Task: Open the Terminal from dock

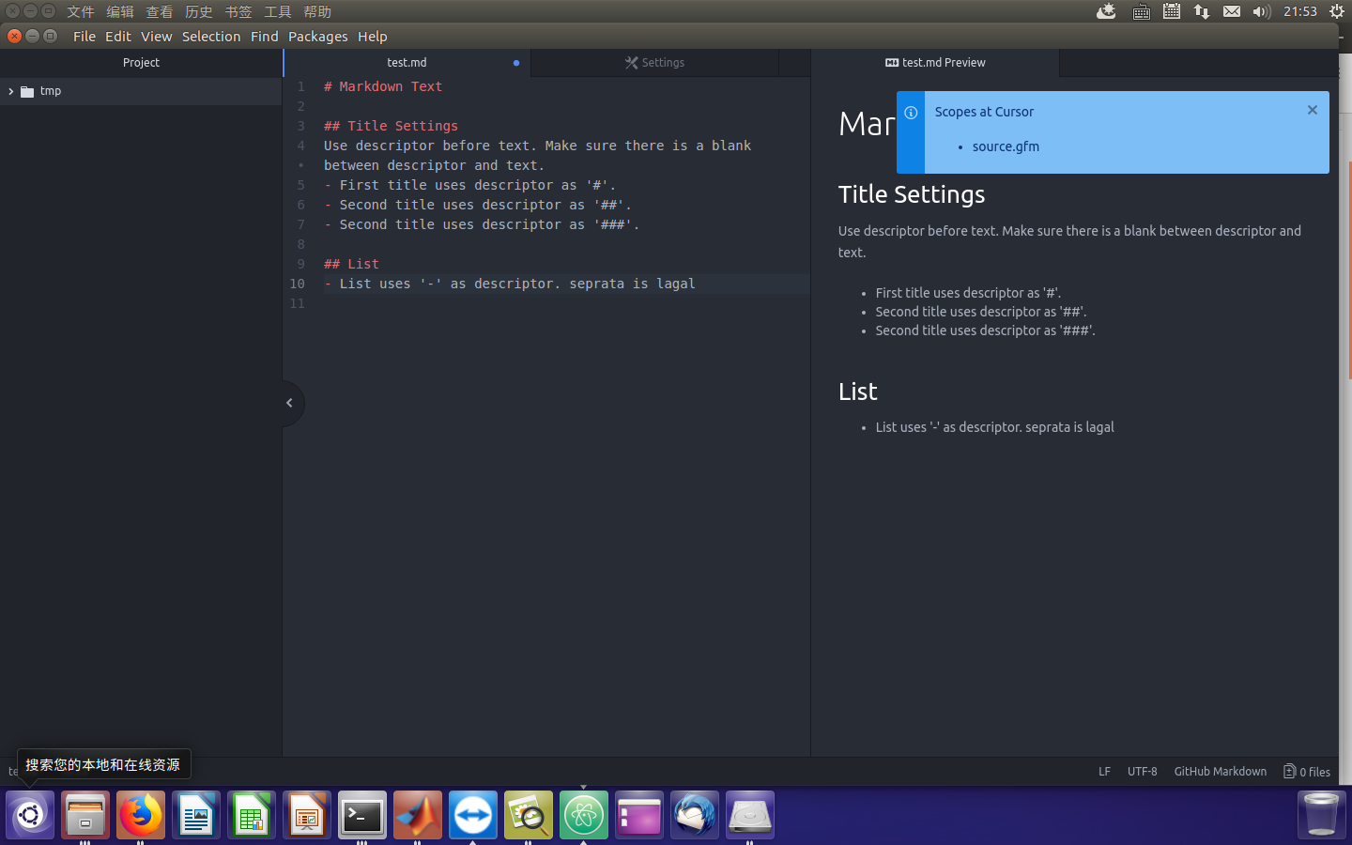Action: coord(362,815)
